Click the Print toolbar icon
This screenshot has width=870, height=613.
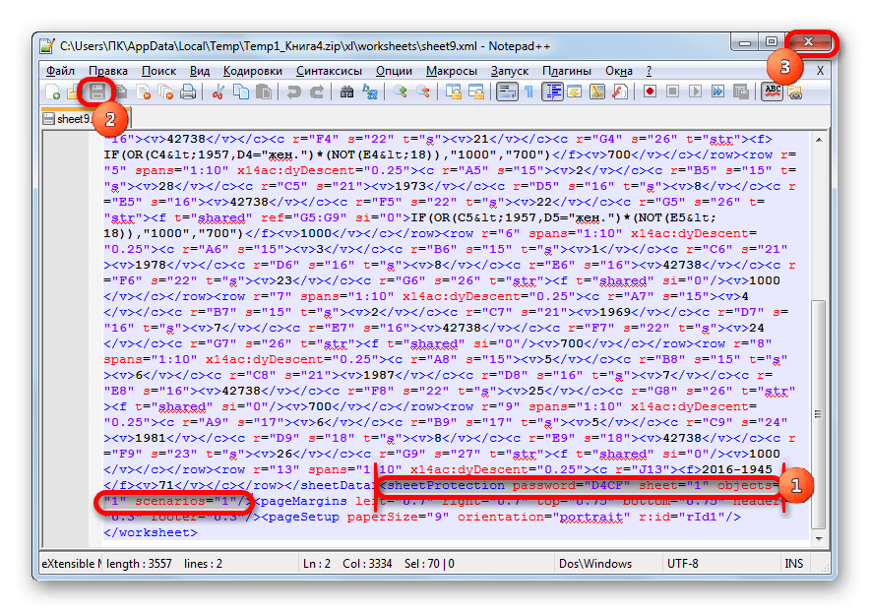tap(188, 92)
